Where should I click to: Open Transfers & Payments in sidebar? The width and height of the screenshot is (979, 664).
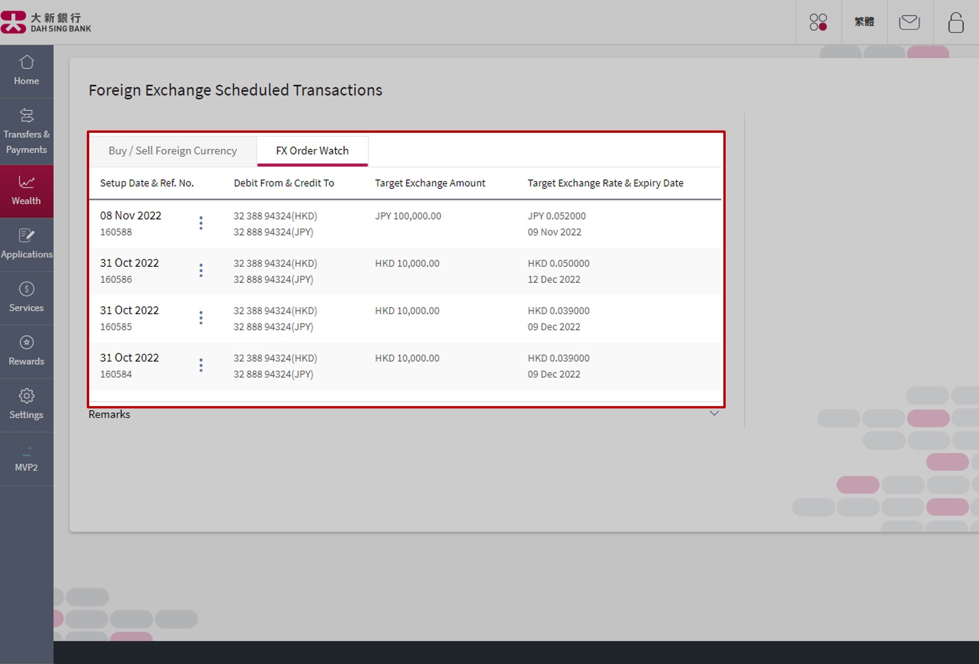point(27,132)
